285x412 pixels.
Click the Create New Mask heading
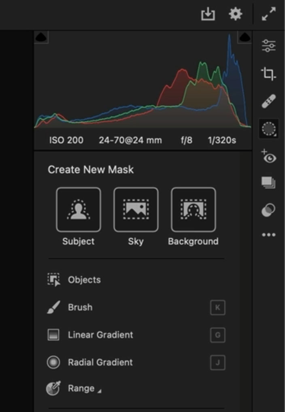(x=91, y=170)
